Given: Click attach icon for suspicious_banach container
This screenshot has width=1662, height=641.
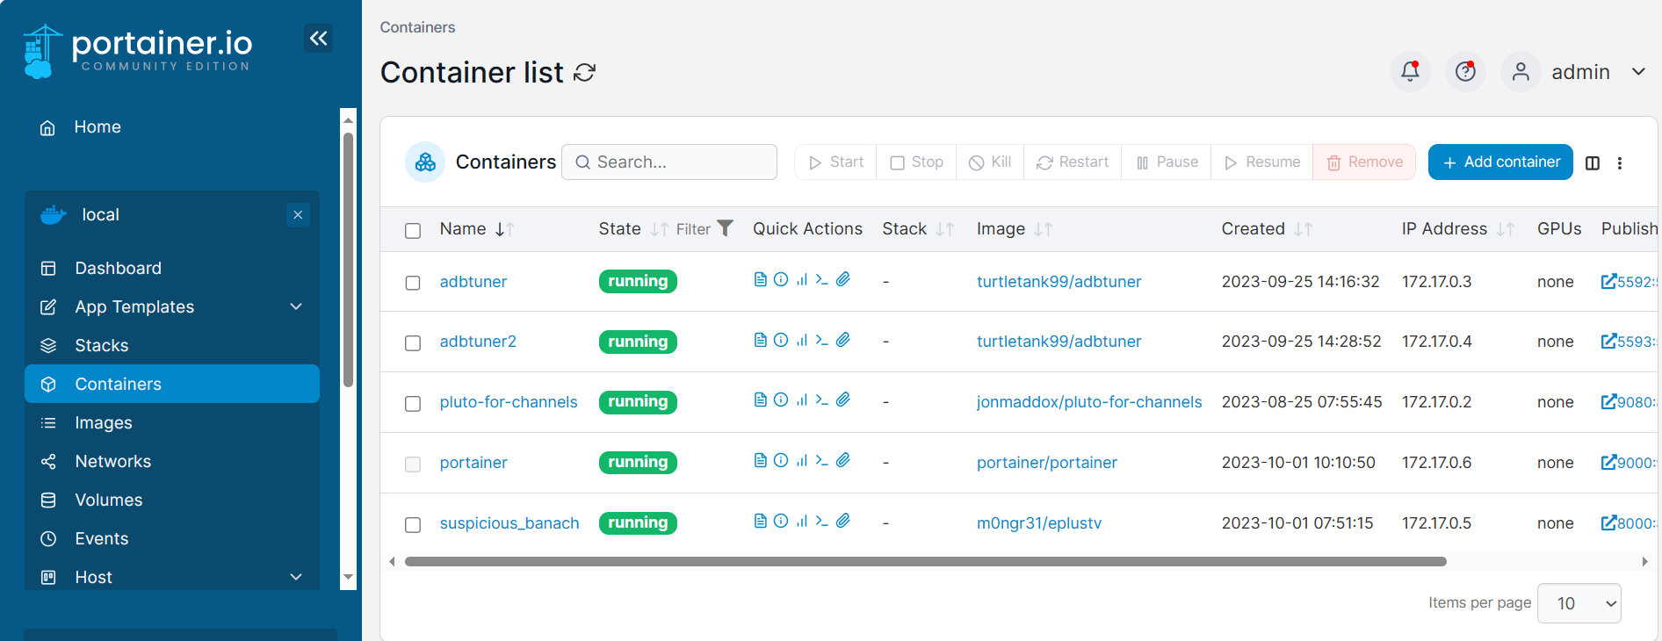Looking at the screenshot, I should click(842, 521).
